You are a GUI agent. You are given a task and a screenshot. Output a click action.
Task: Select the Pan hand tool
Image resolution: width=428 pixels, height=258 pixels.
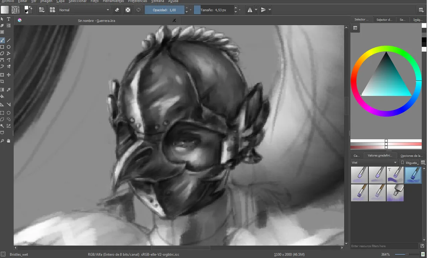[x=9, y=141]
